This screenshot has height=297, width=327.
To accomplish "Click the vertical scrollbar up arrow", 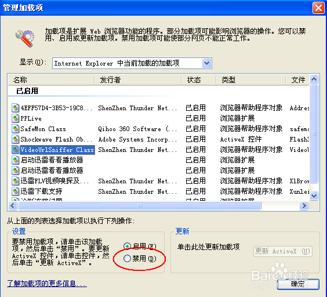I will coord(314,79).
